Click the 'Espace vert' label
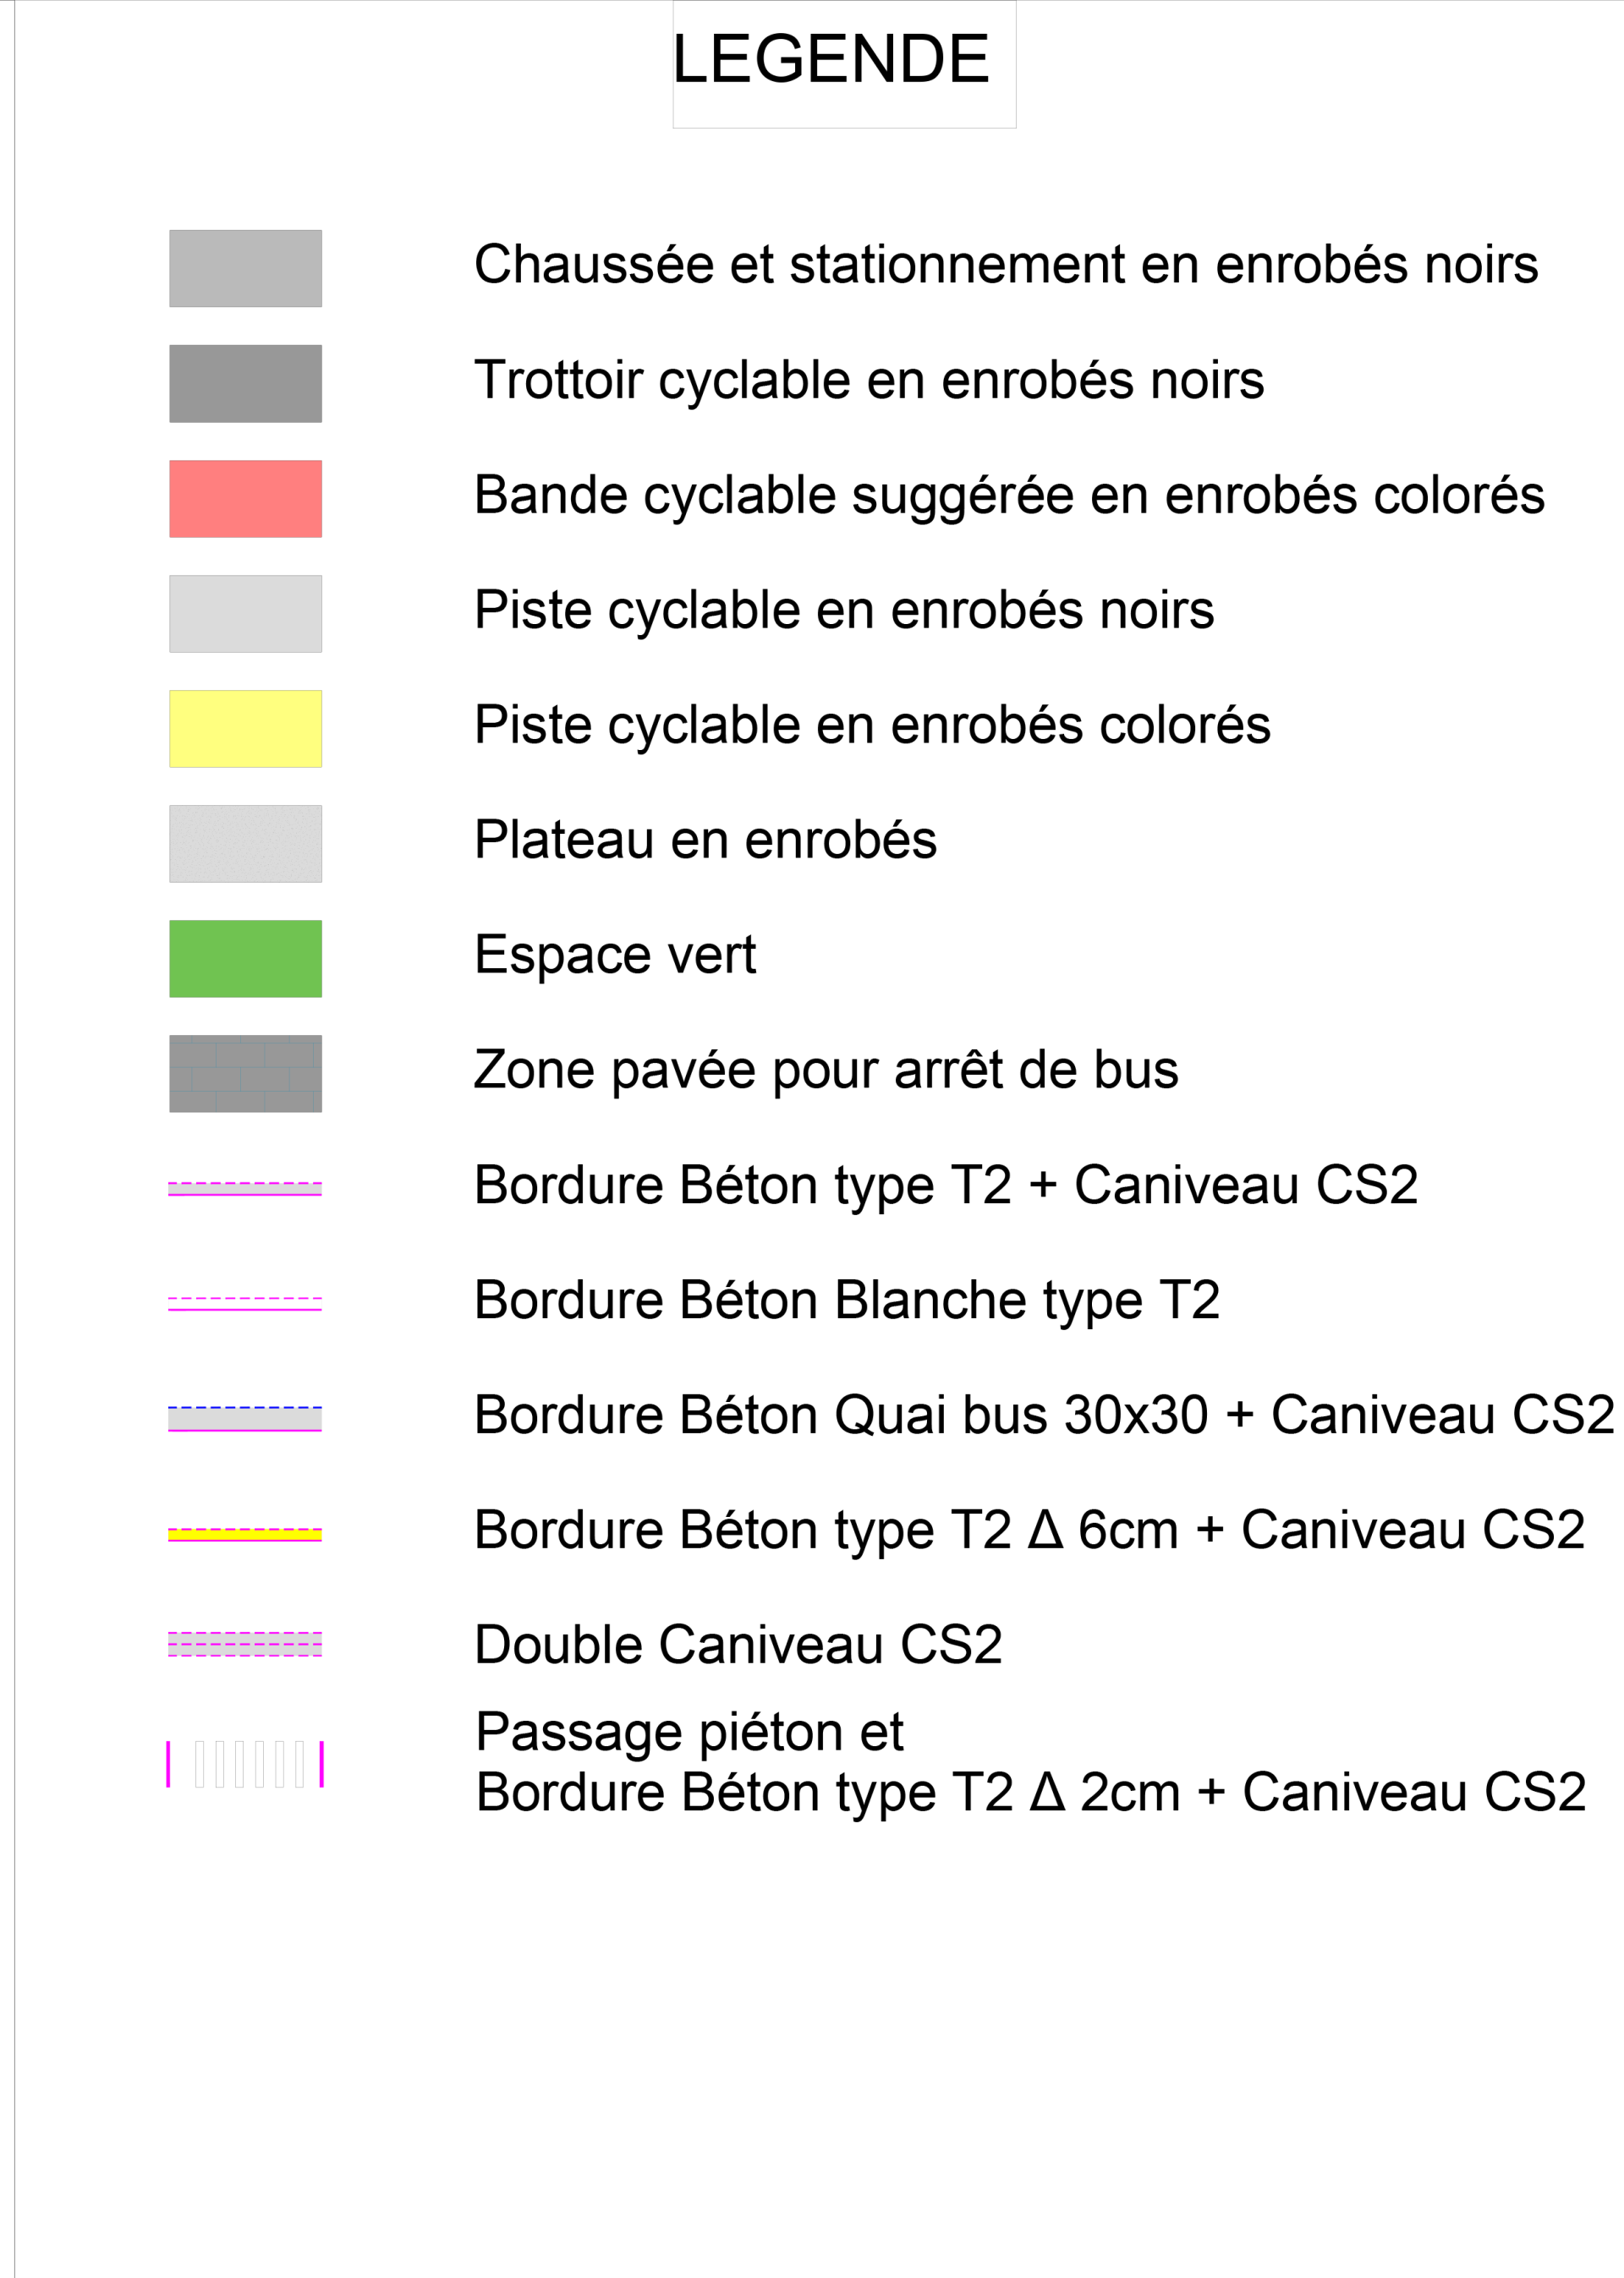The image size is (1624, 2278). (x=615, y=956)
